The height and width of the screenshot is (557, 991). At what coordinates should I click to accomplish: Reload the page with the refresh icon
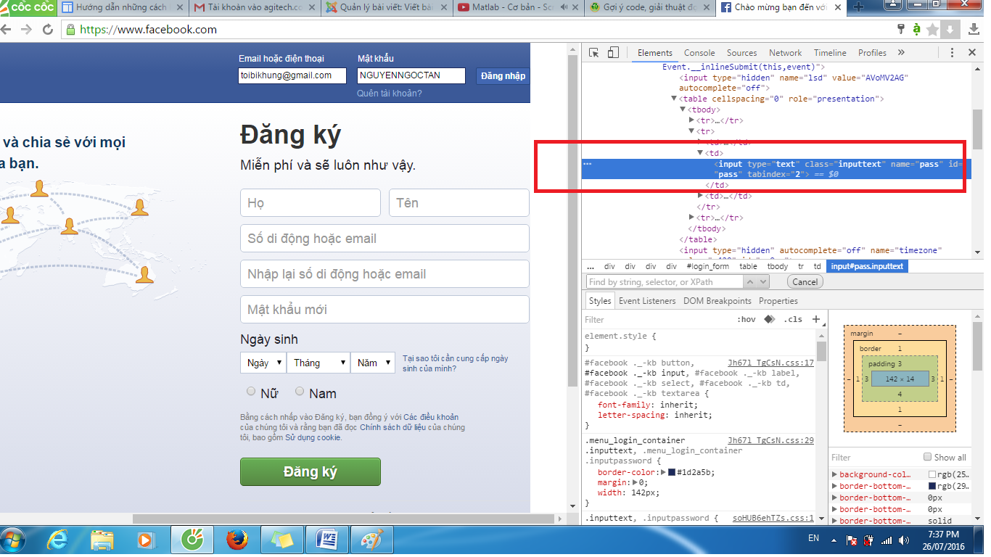(x=48, y=30)
